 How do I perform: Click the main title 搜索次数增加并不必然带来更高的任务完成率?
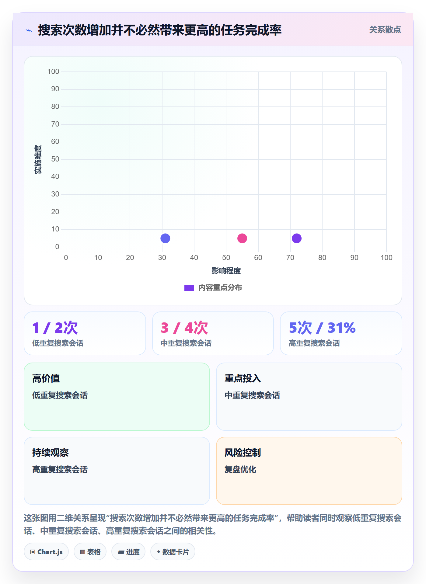pyautogui.click(x=160, y=30)
